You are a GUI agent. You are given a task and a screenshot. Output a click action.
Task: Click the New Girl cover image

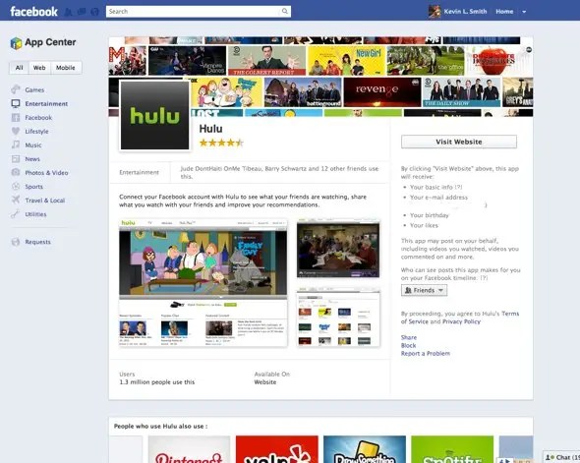point(346,60)
